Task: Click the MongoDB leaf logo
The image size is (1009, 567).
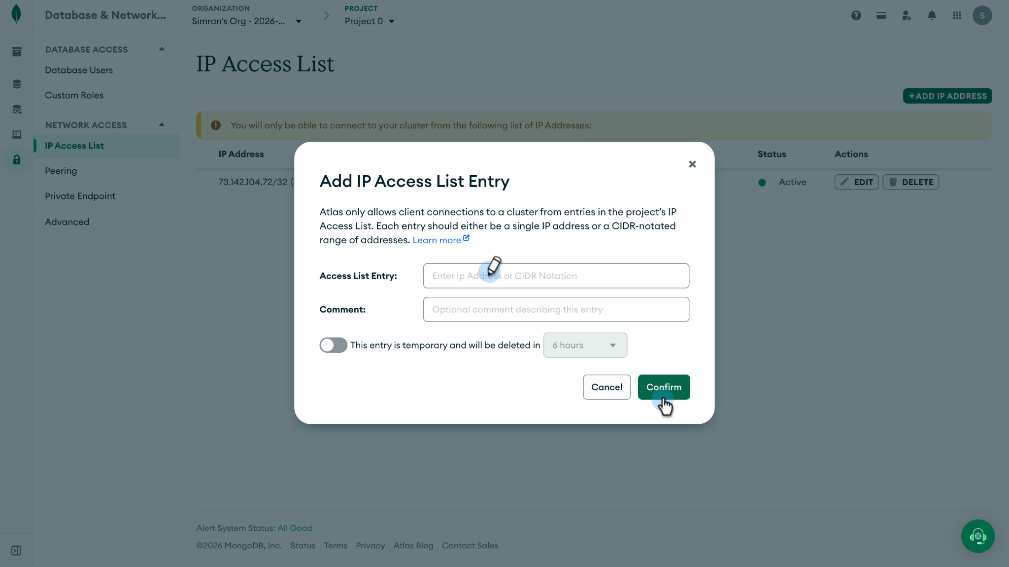Action: pos(16,14)
